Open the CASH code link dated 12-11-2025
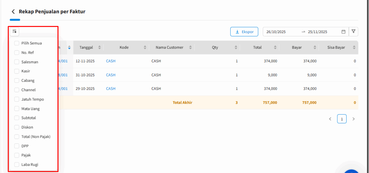The height and width of the screenshot is (173, 369). pos(111,61)
